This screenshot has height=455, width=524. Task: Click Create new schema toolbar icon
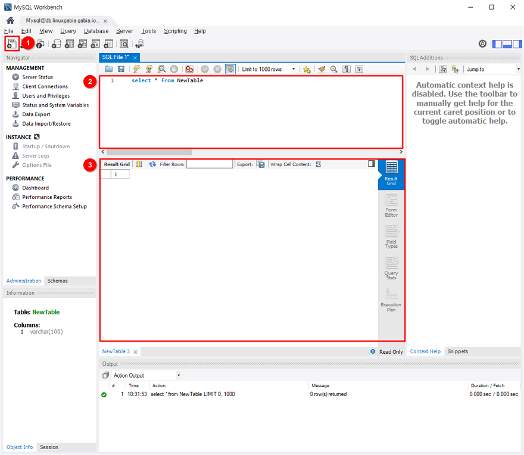click(57, 44)
